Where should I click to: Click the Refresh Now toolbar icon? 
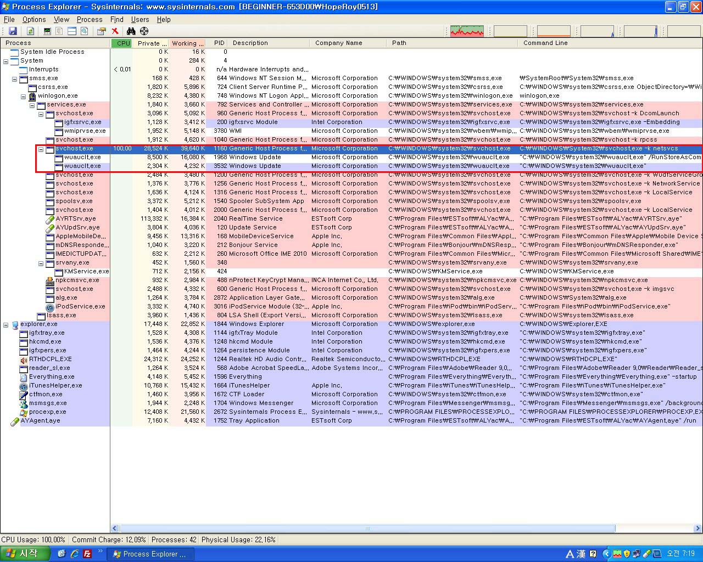click(x=31, y=31)
